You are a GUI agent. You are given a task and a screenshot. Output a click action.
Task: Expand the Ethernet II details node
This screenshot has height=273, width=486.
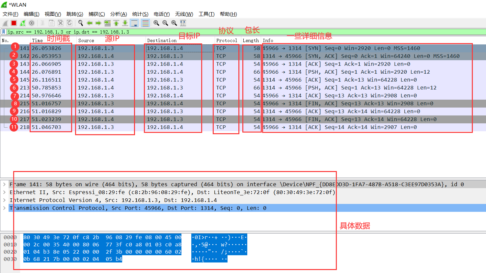coord(4,192)
